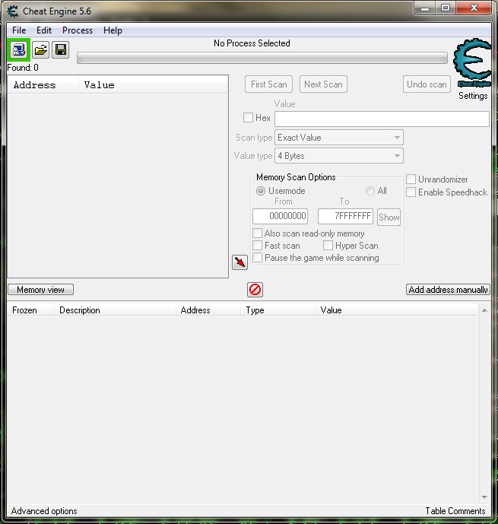
Task: Click the Description column header
Action: coord(115,310)
